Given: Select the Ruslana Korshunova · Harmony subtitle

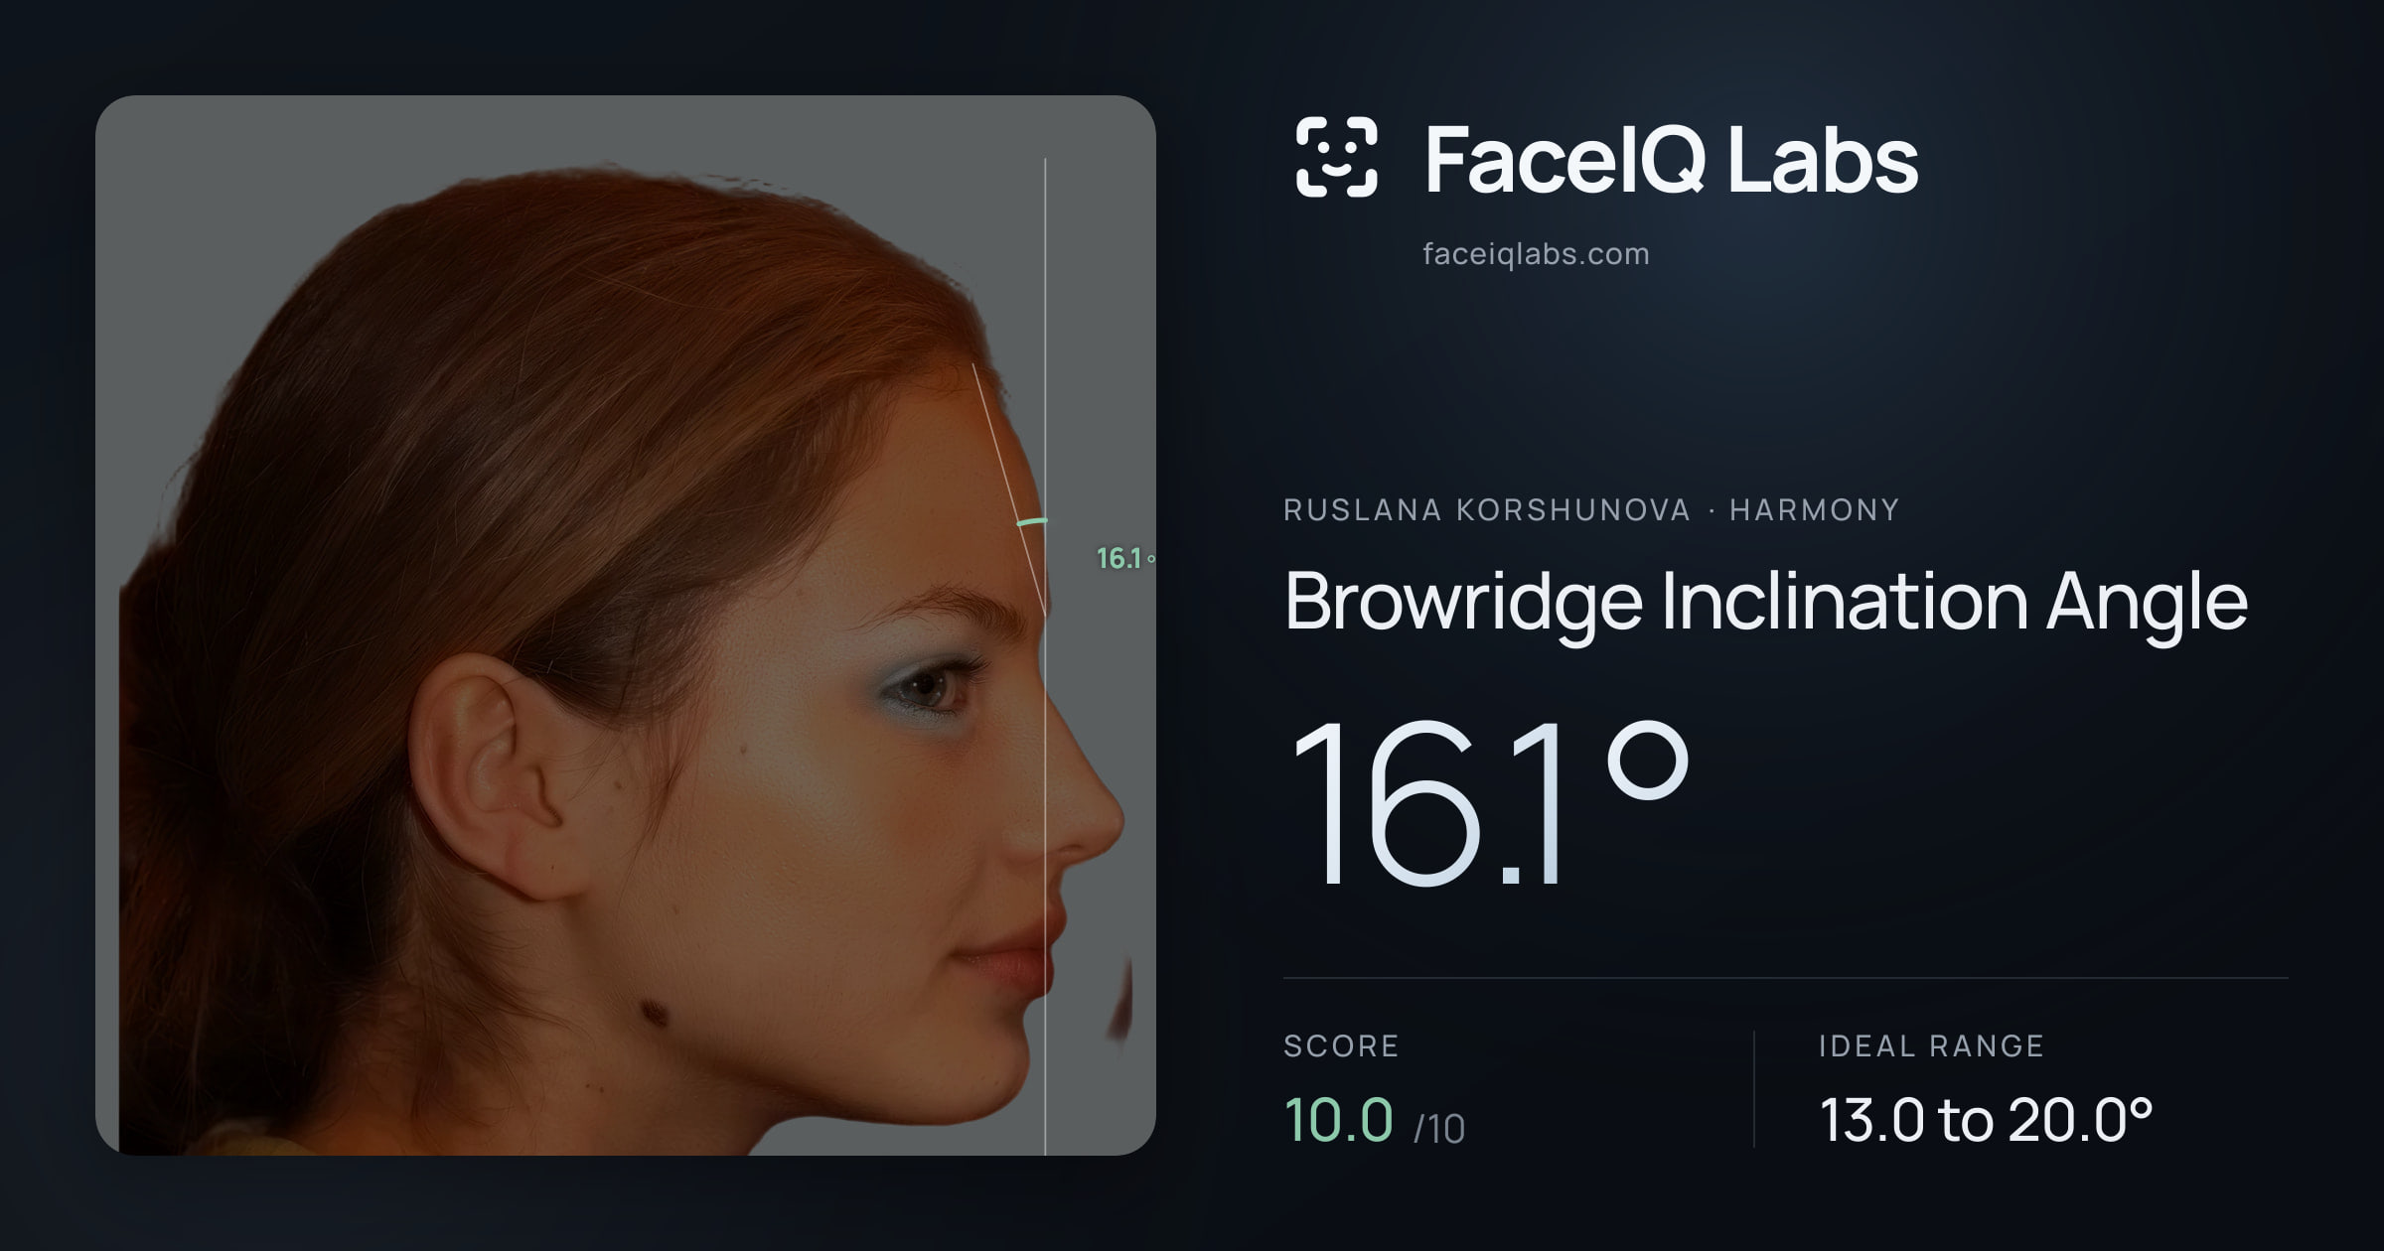Looking at the screenshot, I should (x=1591, y=510).
